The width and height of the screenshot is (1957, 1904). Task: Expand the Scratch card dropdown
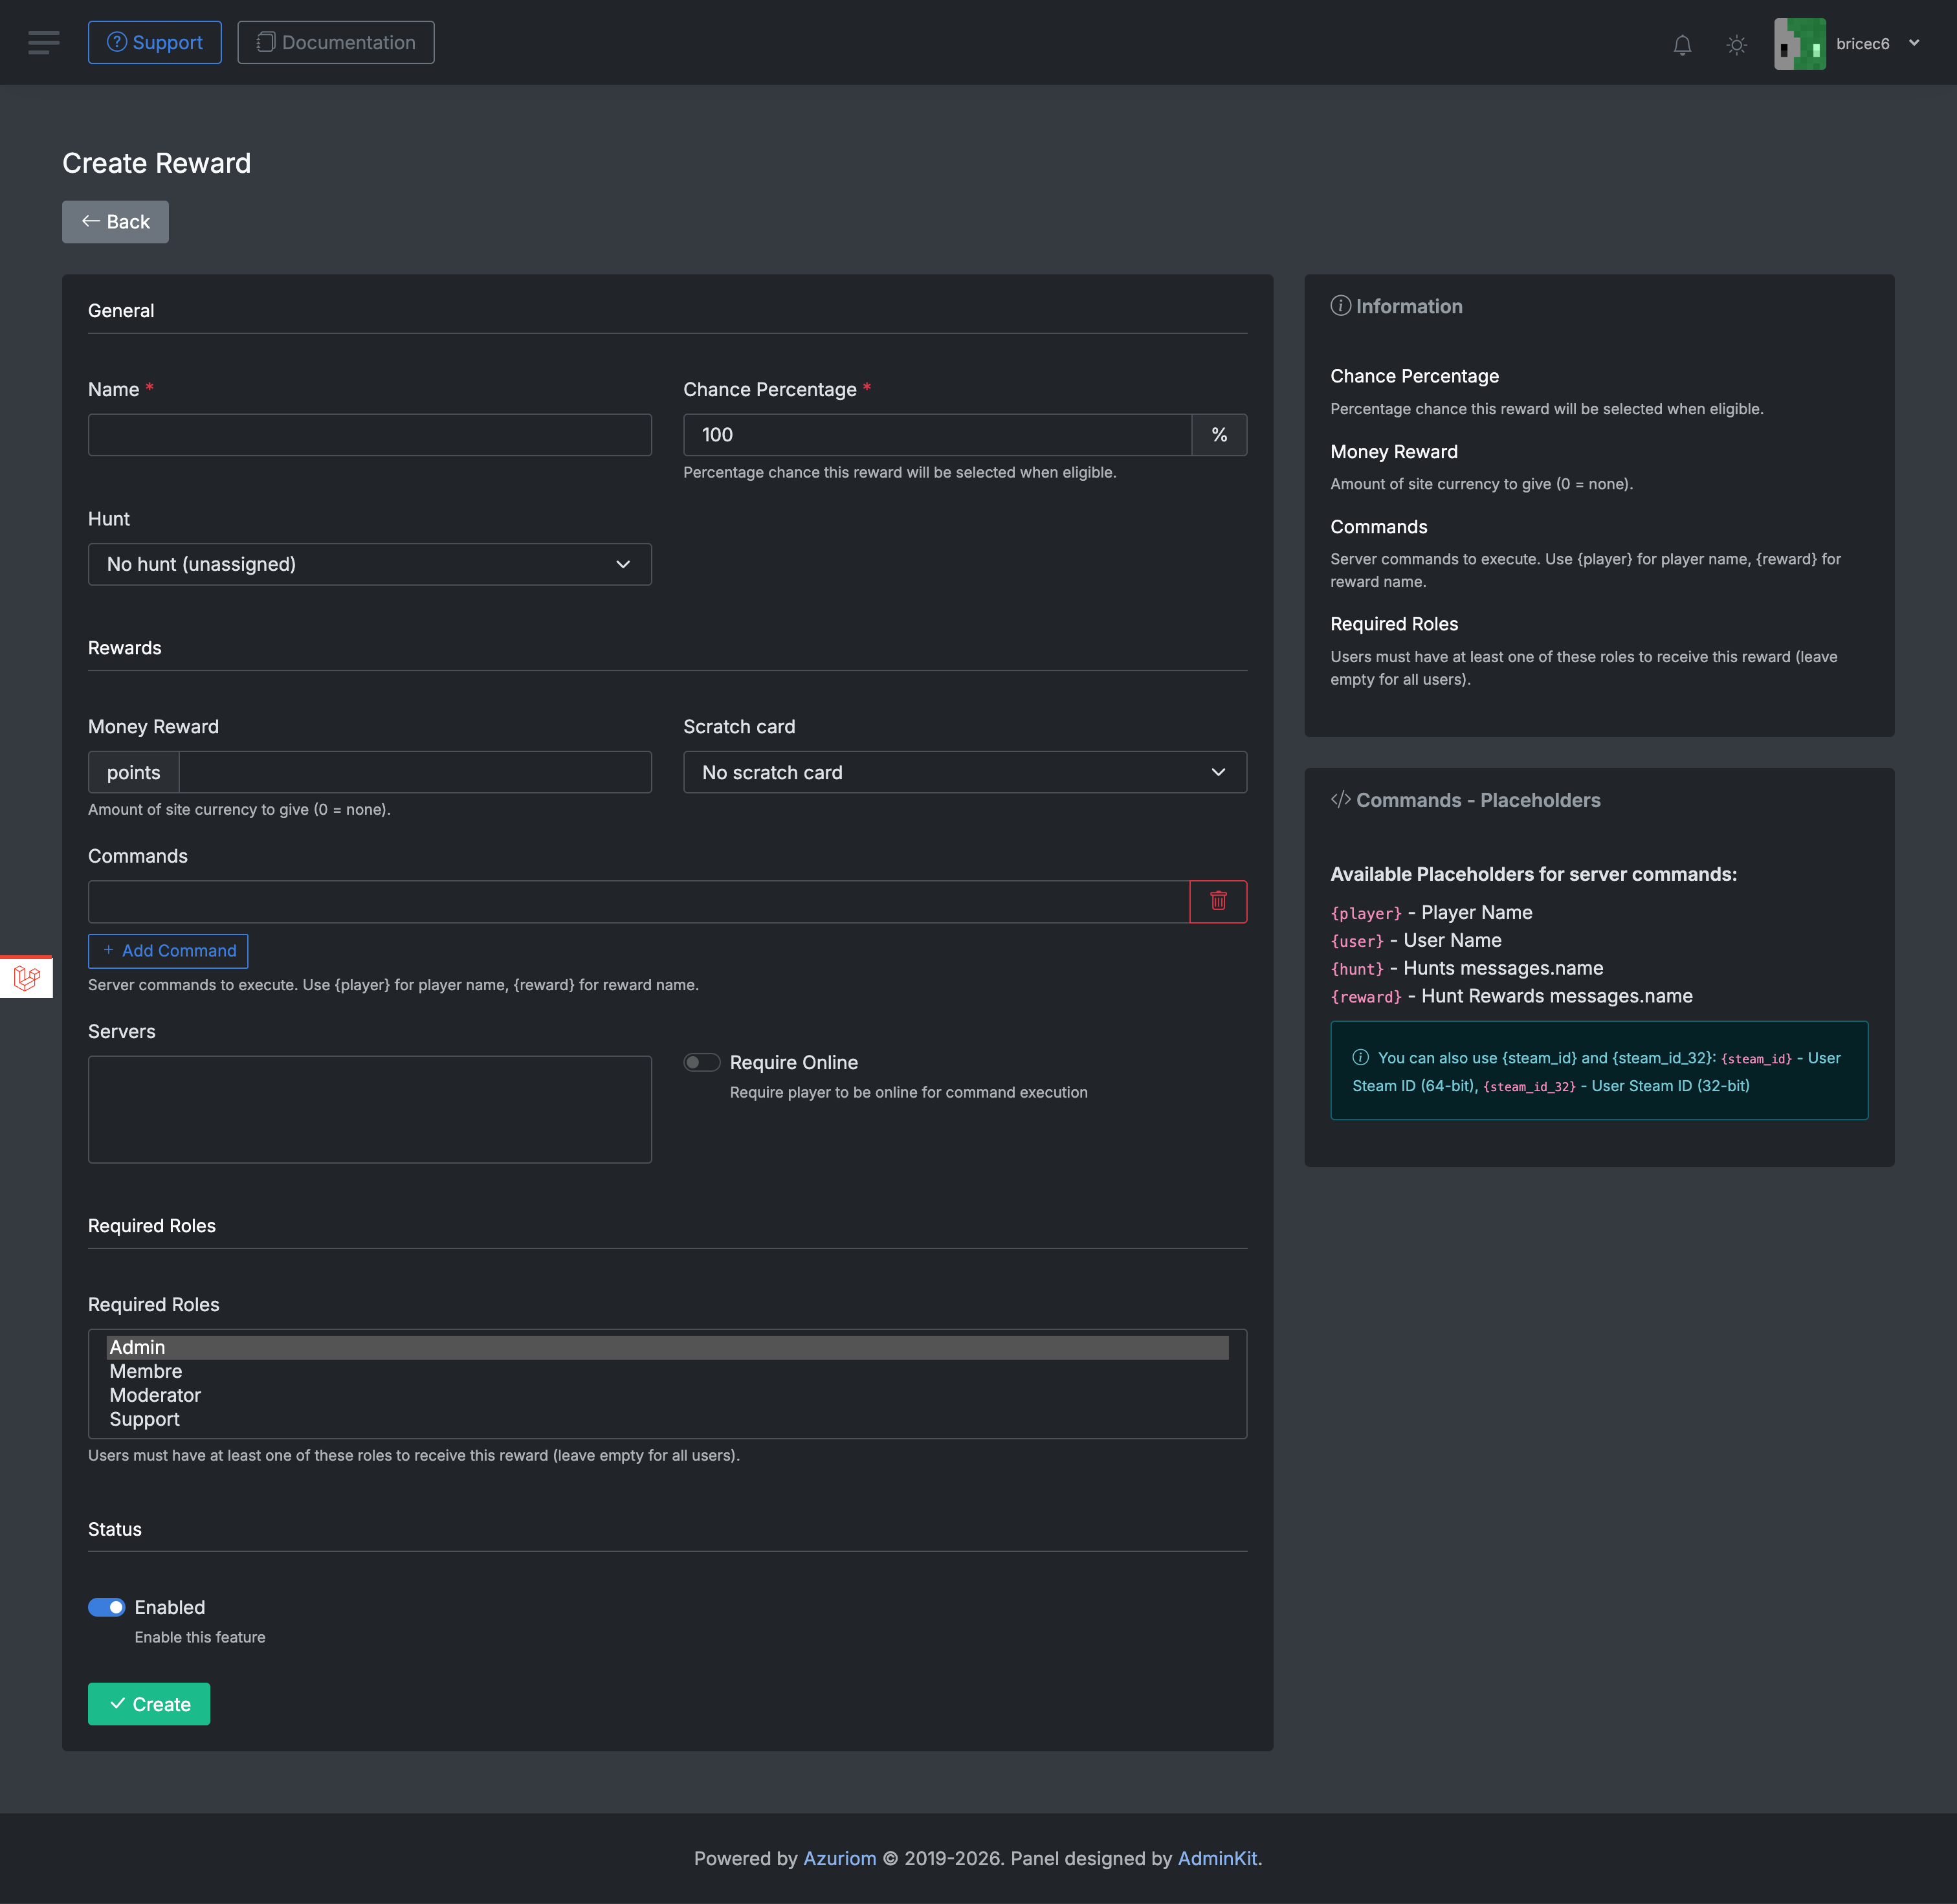click(x=964, y=772)
